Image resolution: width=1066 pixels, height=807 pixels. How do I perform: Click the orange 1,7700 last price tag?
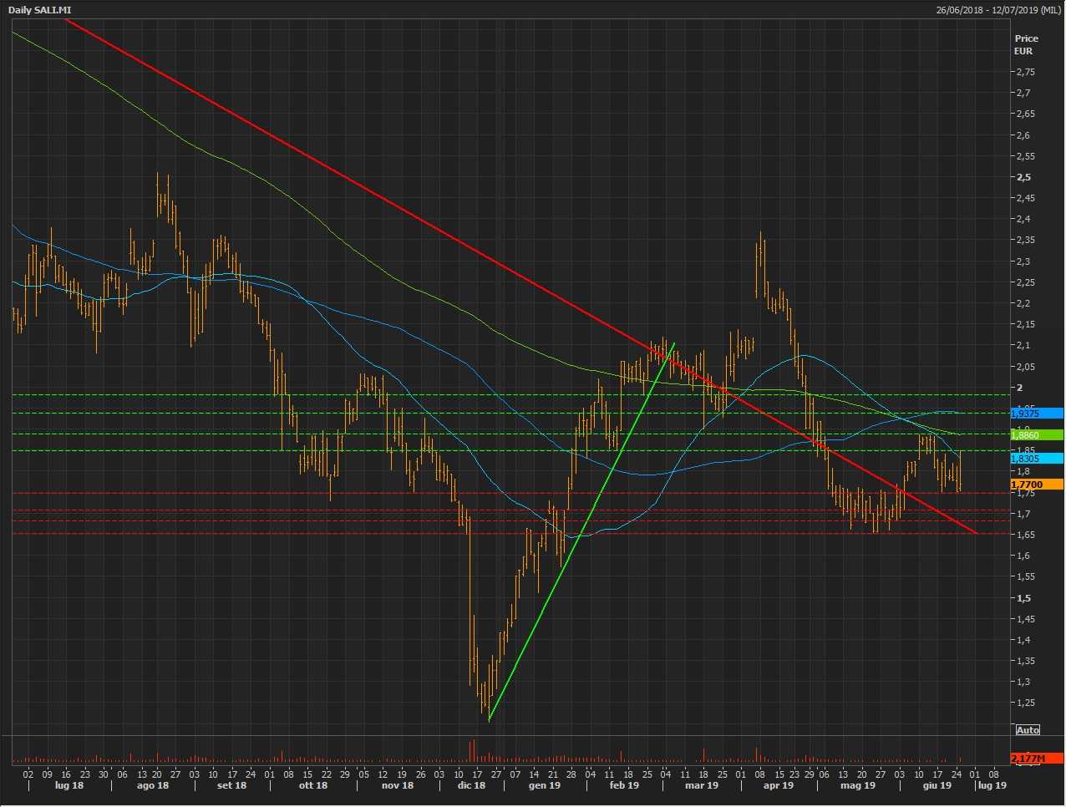coord(1037,485)
